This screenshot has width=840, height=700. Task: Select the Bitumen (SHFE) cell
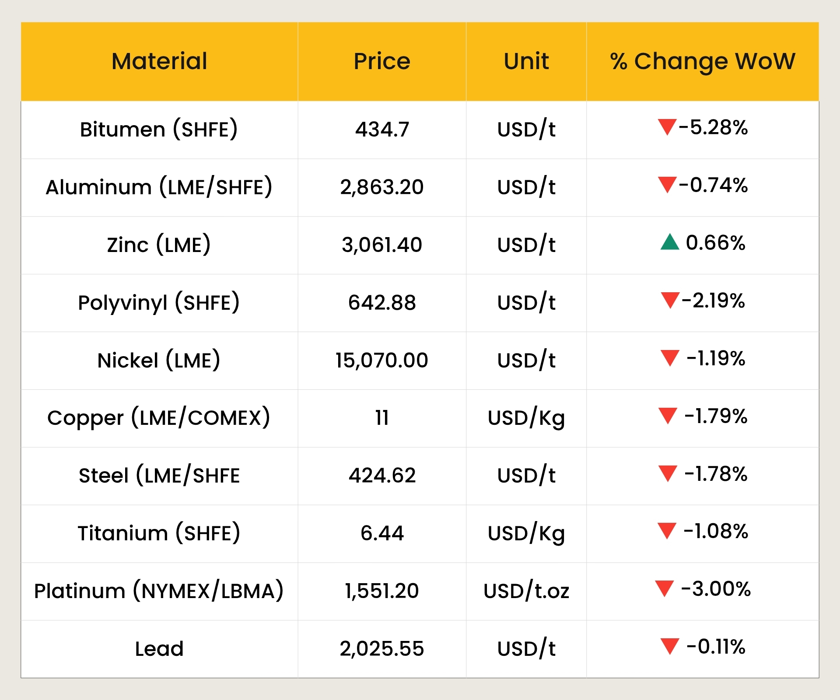point(159,129)
